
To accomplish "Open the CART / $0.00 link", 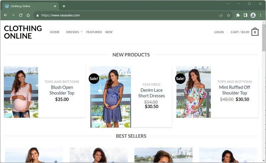I will pos(240,32).
